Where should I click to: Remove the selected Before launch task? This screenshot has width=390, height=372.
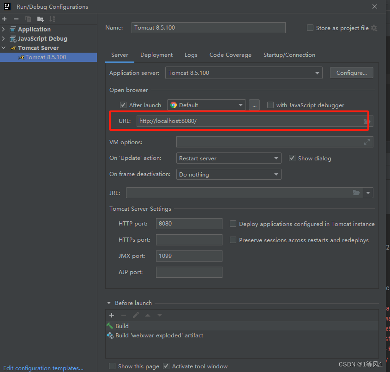coord(124,315)
